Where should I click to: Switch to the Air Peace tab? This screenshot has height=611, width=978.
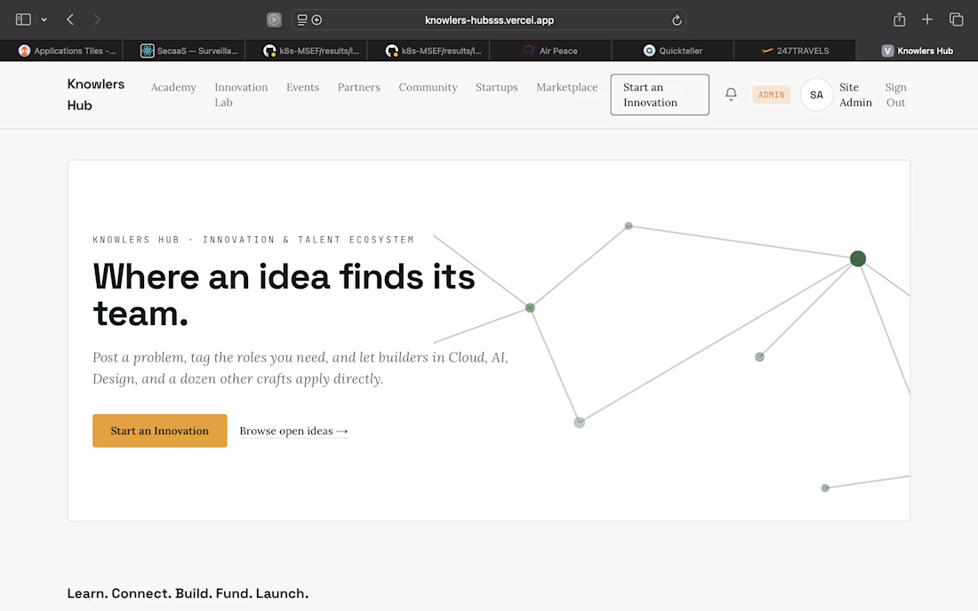click(550, 51)
